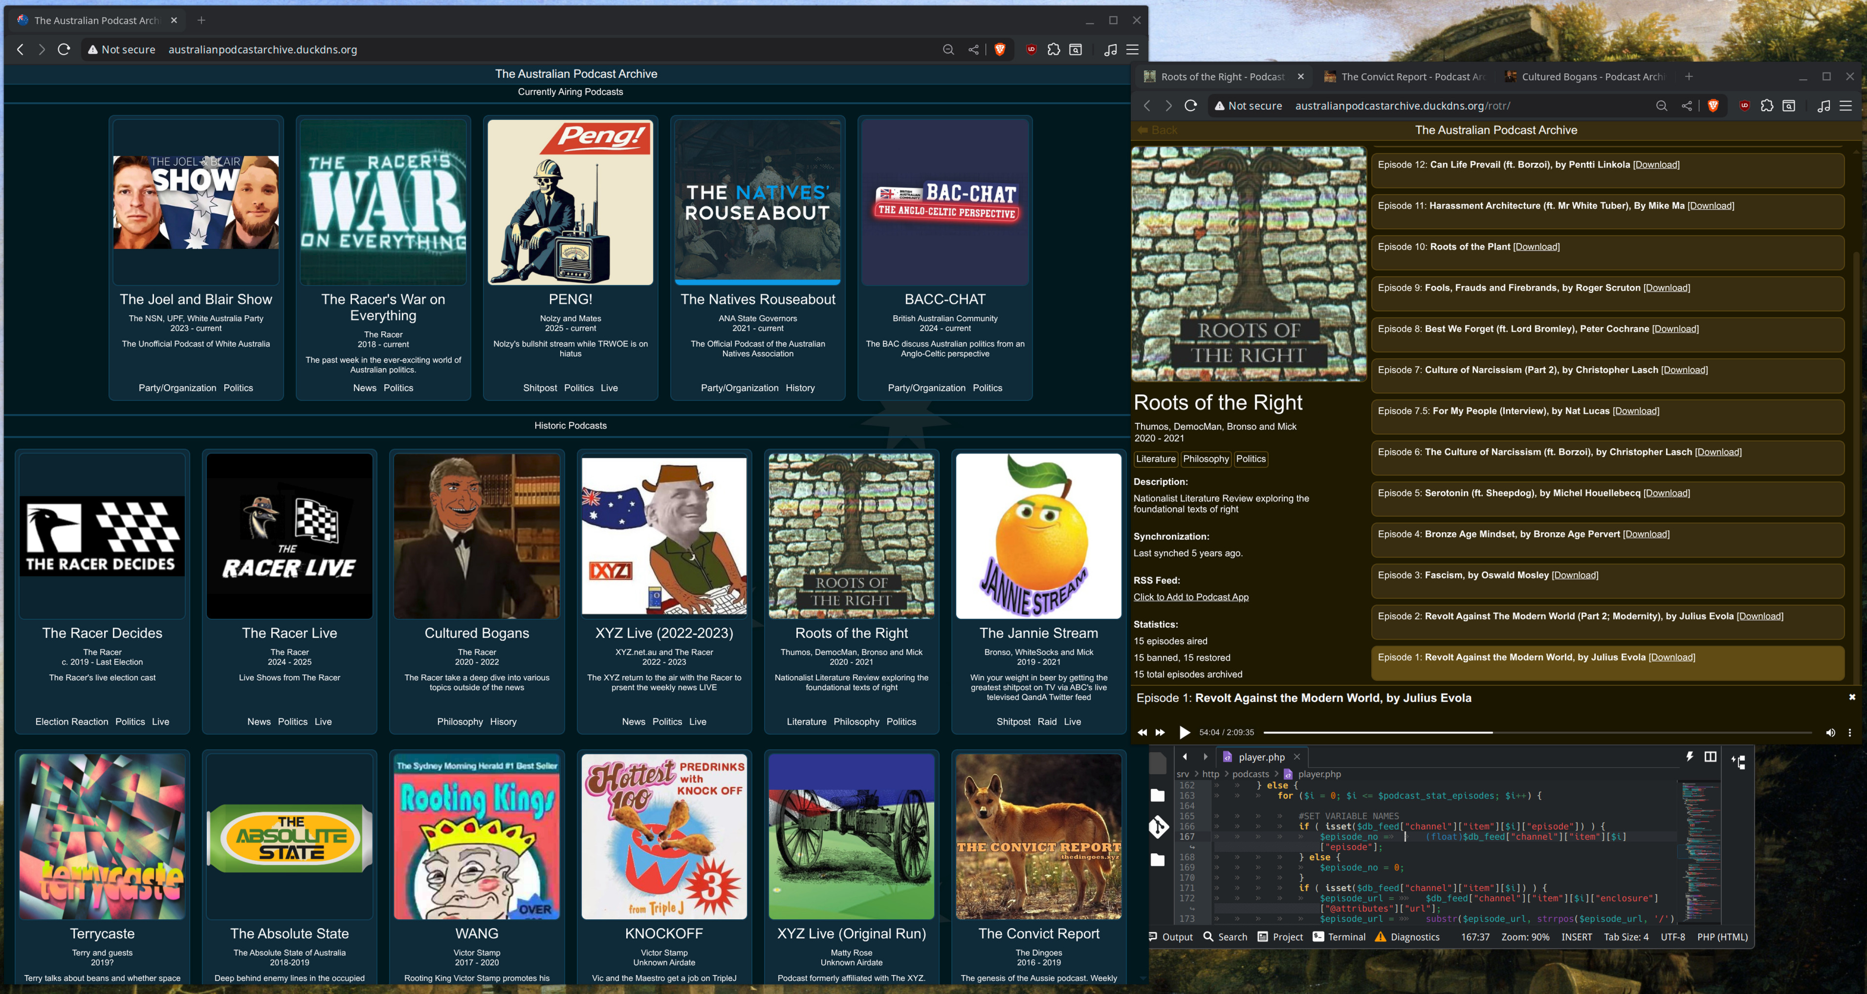This screenshot has width=1867, height=994.
Task: Open the Tab Size: 4 selector
Action: [x=1625, y=937]
